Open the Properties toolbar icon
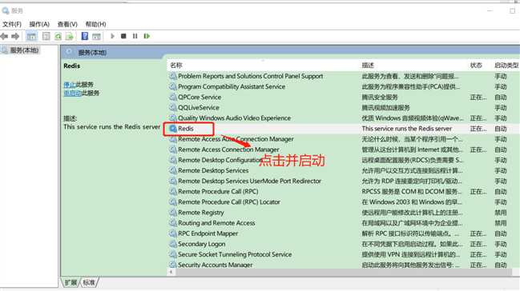The width and height of the screenshot is (520, 291). pos(46,36)
